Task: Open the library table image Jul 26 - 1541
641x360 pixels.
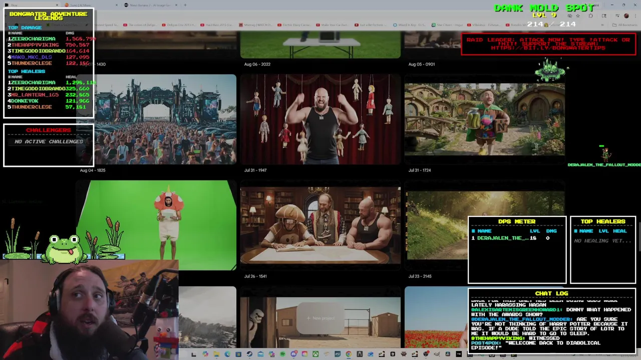Action: point(320,225)
